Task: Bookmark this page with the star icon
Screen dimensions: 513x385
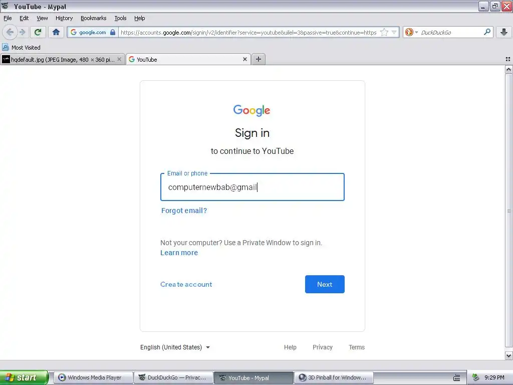Action: [x=384, y=32]
